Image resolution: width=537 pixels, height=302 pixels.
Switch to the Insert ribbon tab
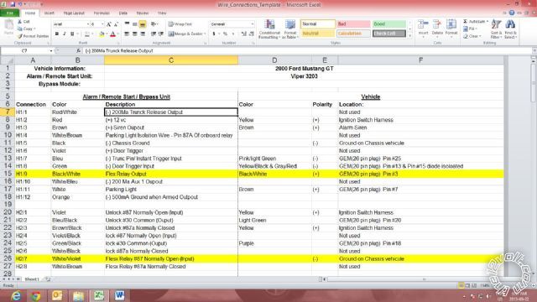pos(50,13)
